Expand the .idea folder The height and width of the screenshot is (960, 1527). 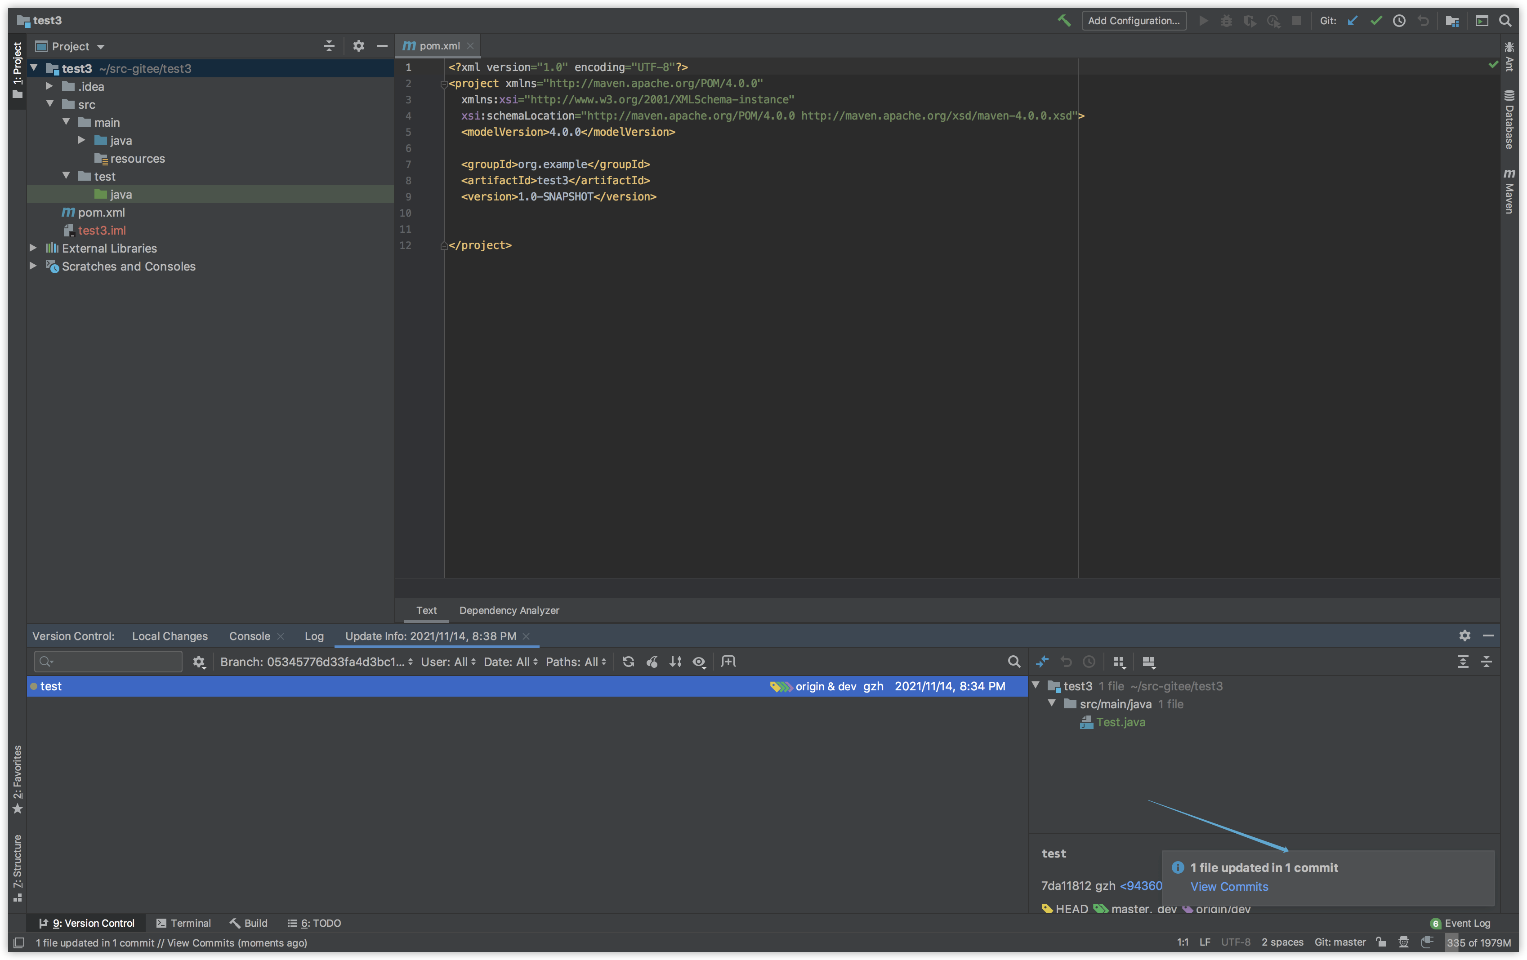pos(49,86)
